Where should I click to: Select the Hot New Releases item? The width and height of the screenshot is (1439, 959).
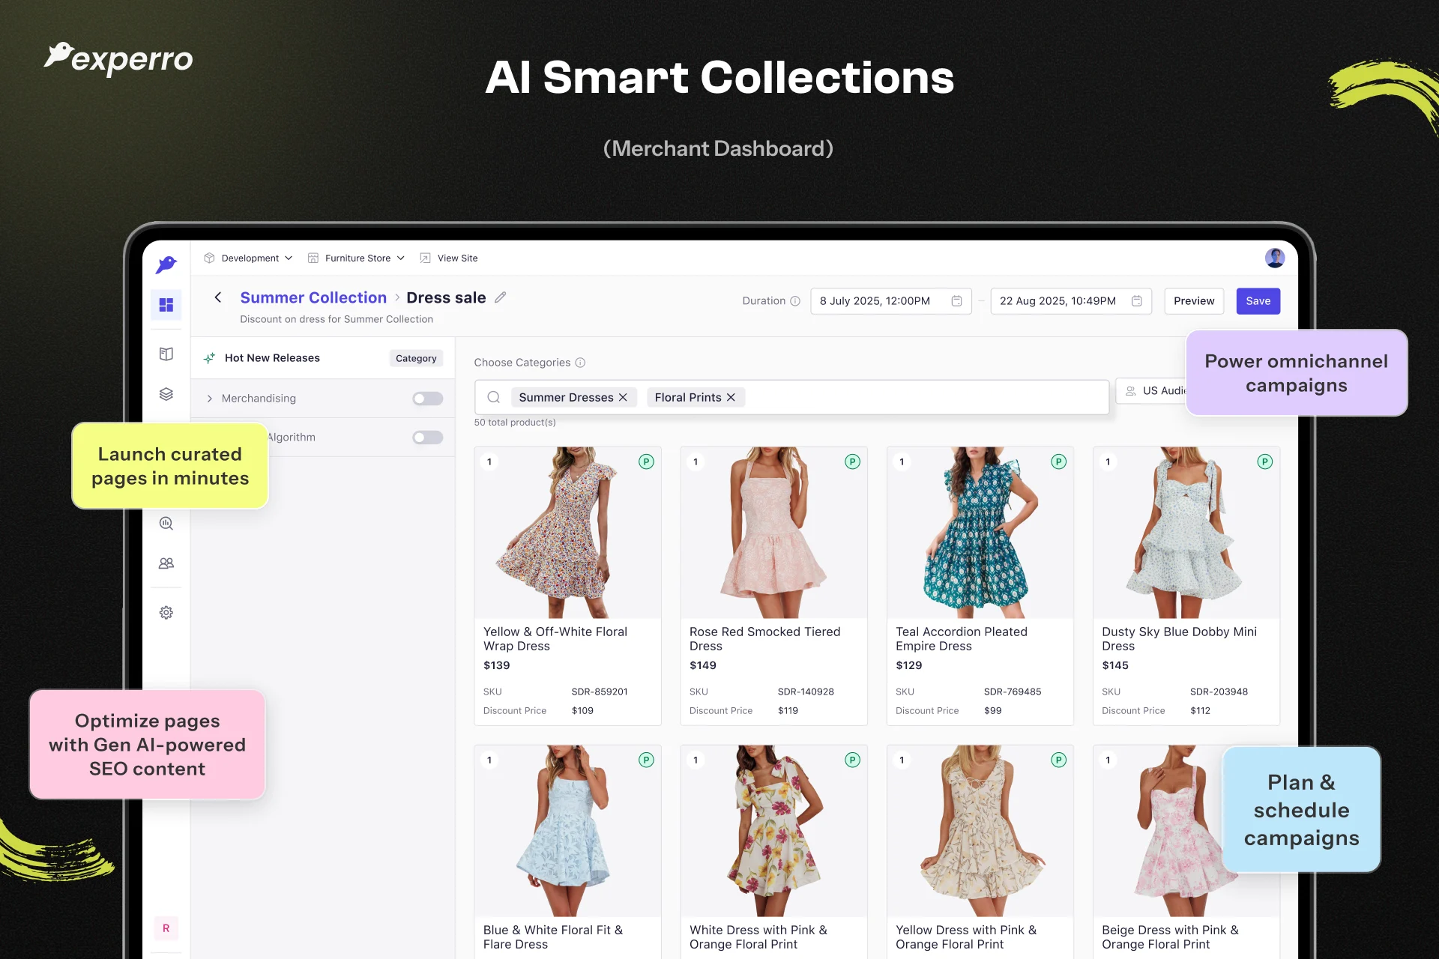tap(272, 358)
